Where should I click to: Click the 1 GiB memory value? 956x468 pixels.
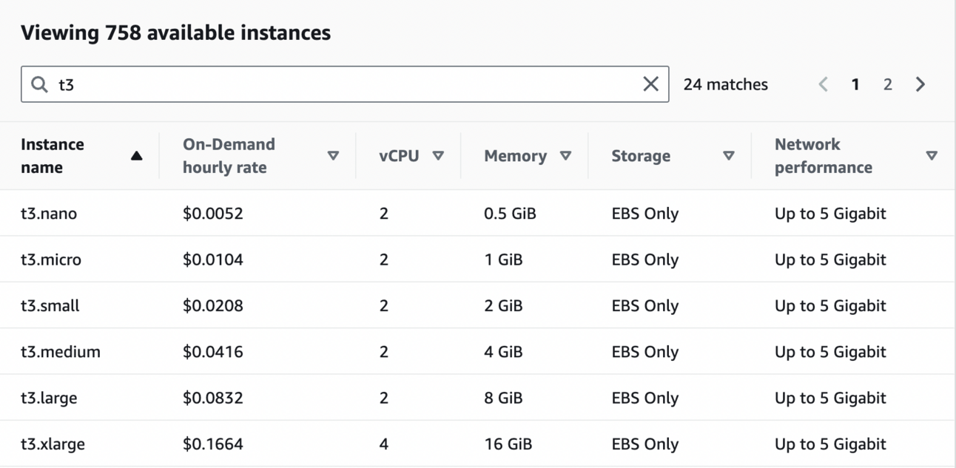tap(504, 260)
